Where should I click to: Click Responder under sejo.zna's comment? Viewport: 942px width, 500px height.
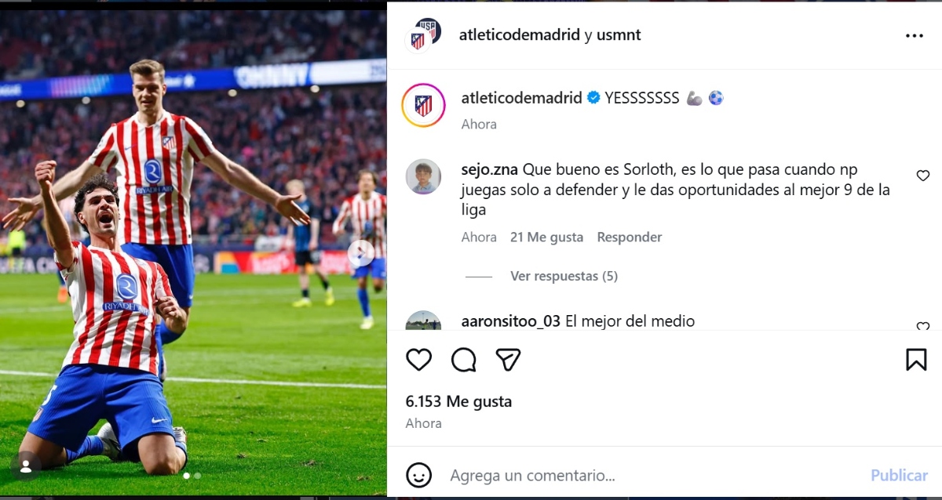[x=630, y=237]
